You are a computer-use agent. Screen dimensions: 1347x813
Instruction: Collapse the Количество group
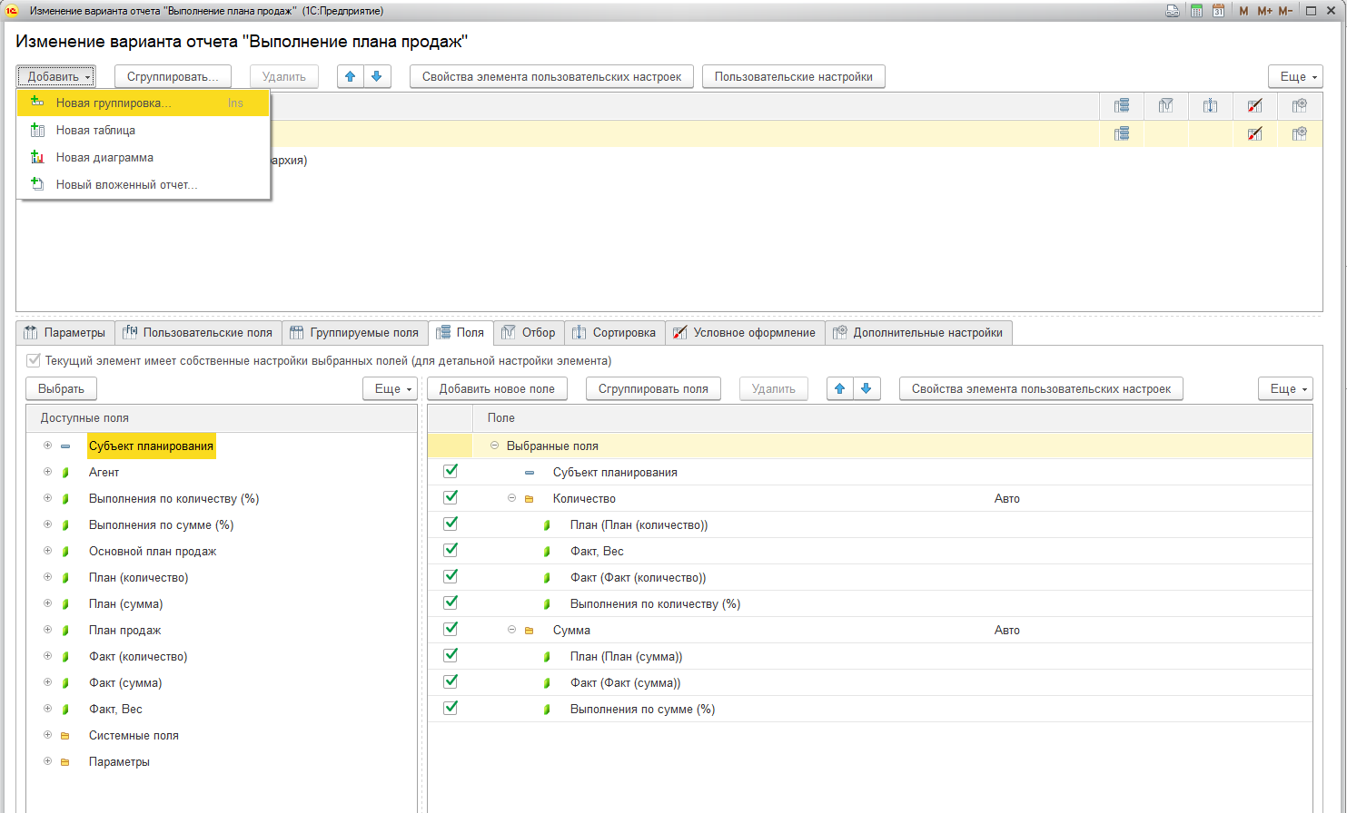click(511, 498)
